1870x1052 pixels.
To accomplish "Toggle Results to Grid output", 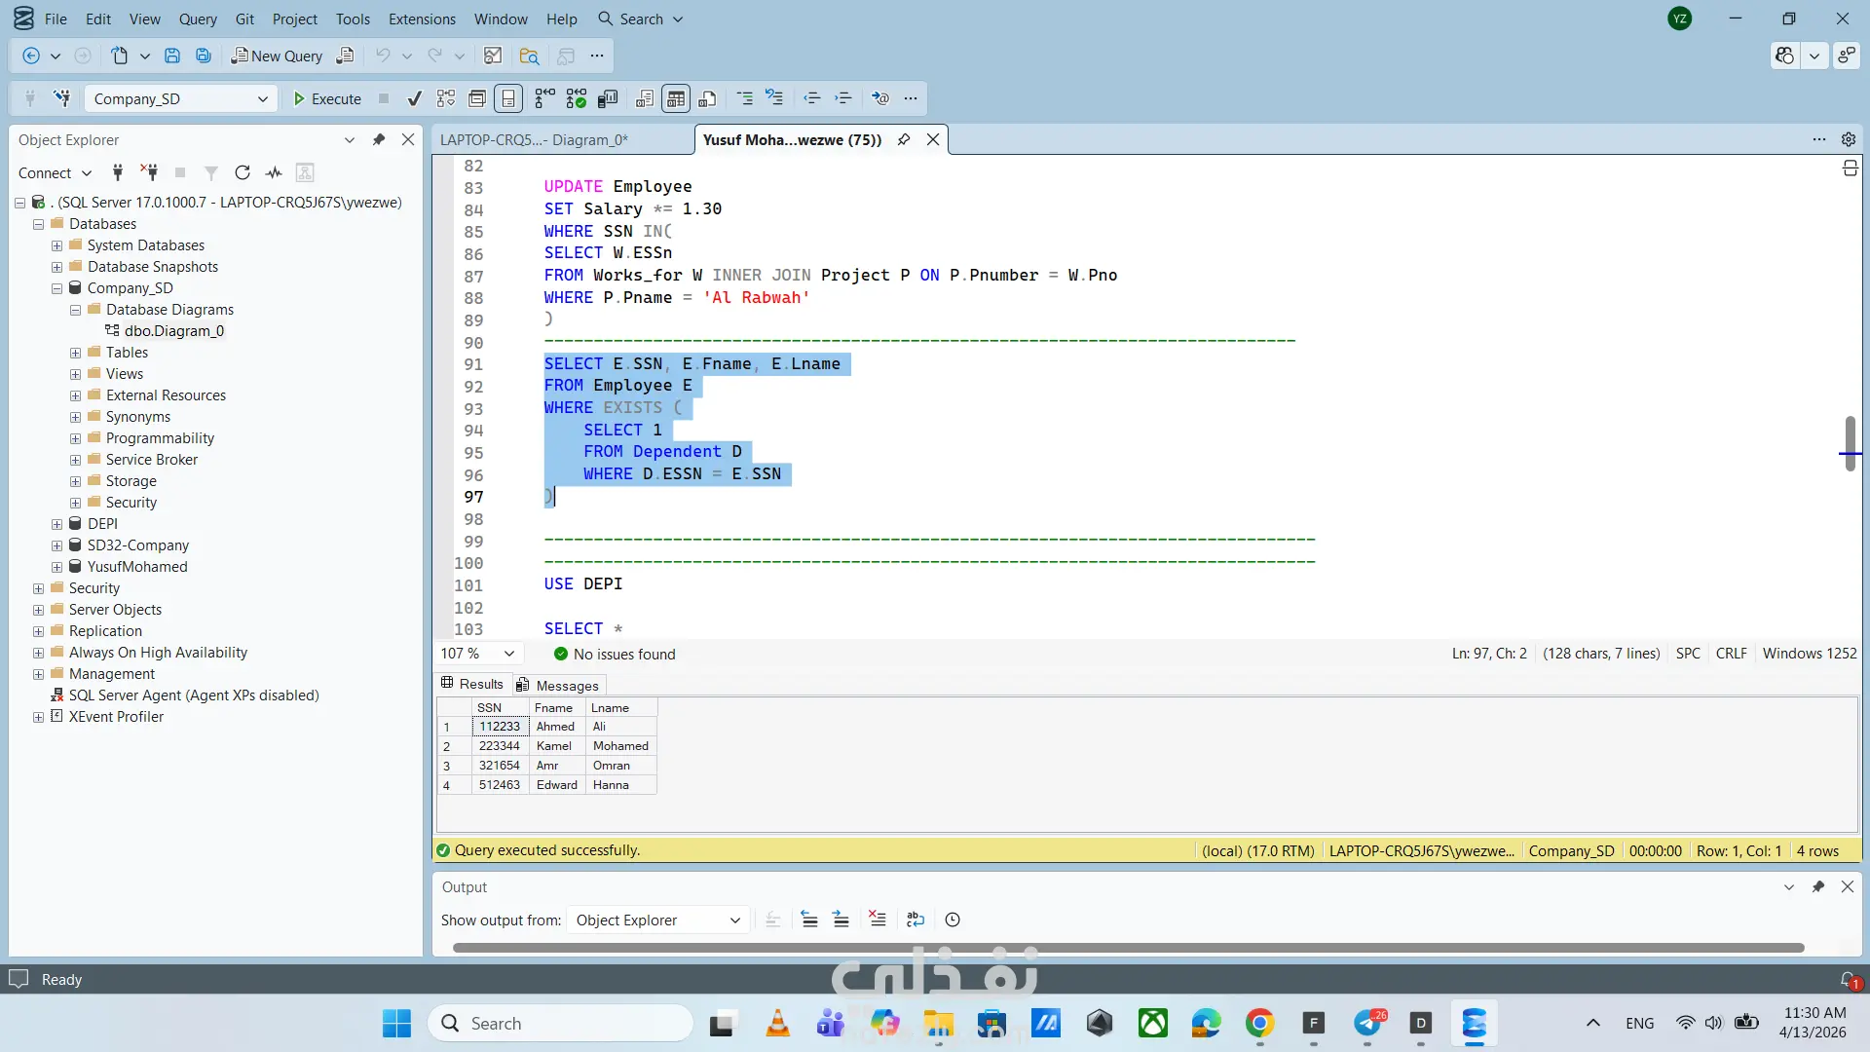I will (x=675, y=98).
